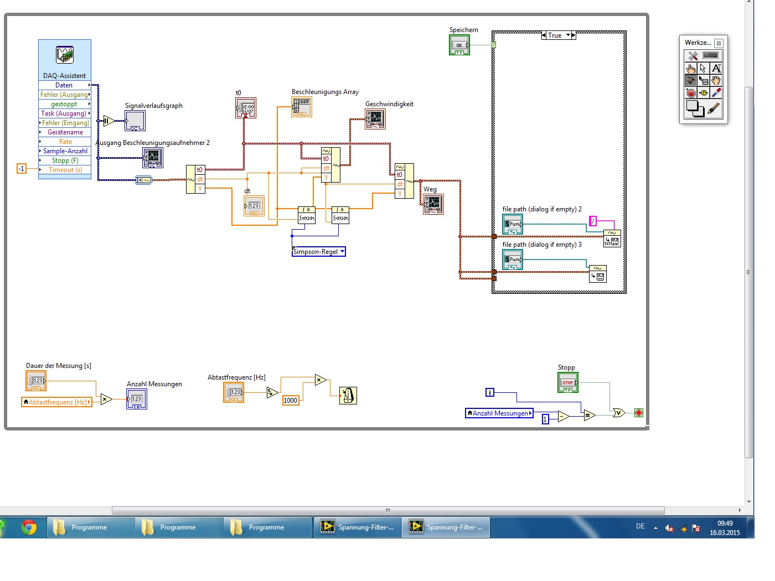This screenshot has width=775, height=581.
Task: Click the Abtastfrequenz [Hz] local variable
Action: coord(56,402)
